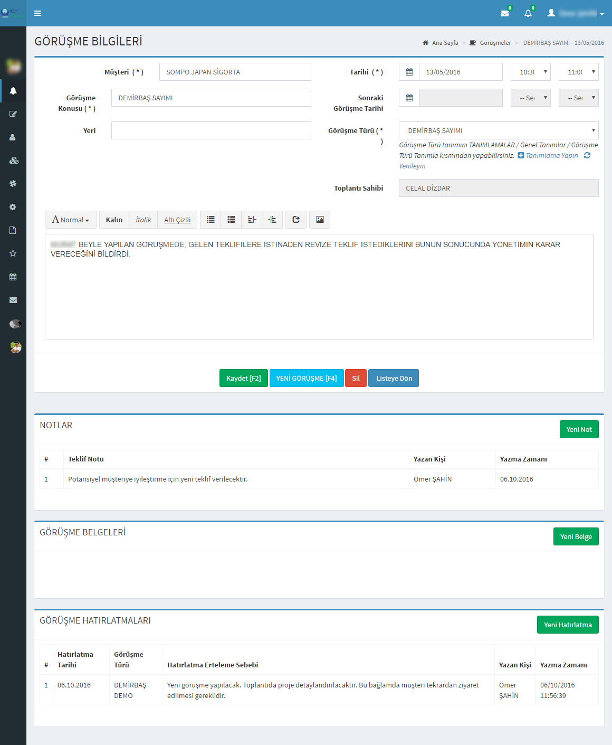The height and width of the screenshot is (745, 612).
Task: Open calendar picker next to 13/05/2016 date
Action: tap(409, 72)
